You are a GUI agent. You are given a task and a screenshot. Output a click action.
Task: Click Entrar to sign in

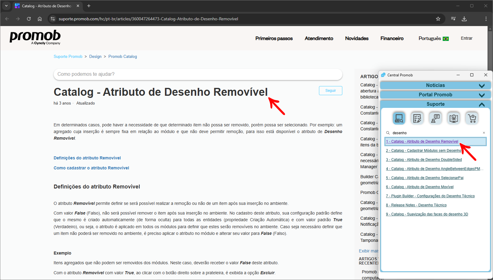click(x=467, y=38)
